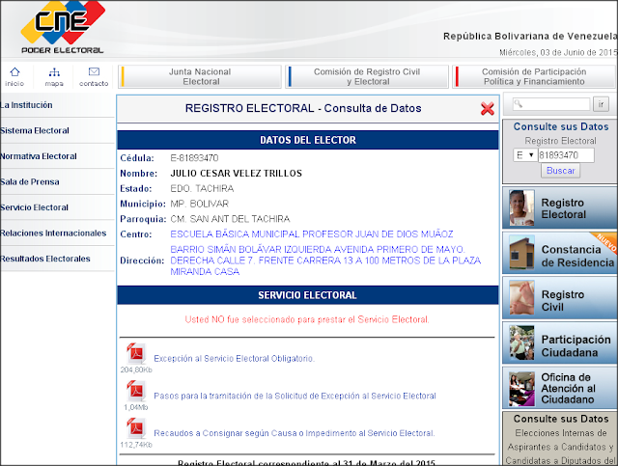The height and width of the screenshot is (466, 618).
Task: Click Constancia de Residencia banner title
Action: pos(577,256)
